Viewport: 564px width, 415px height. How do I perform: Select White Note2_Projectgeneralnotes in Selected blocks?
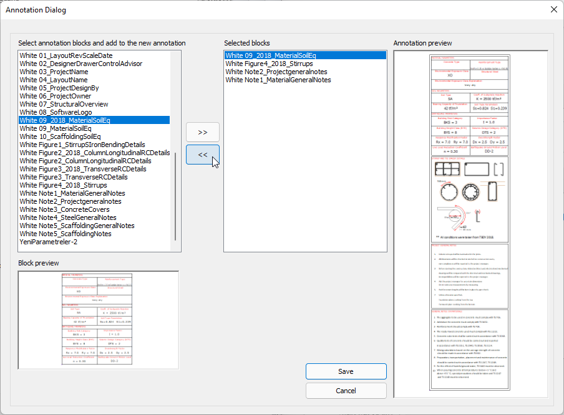click(x=276, y=72)
